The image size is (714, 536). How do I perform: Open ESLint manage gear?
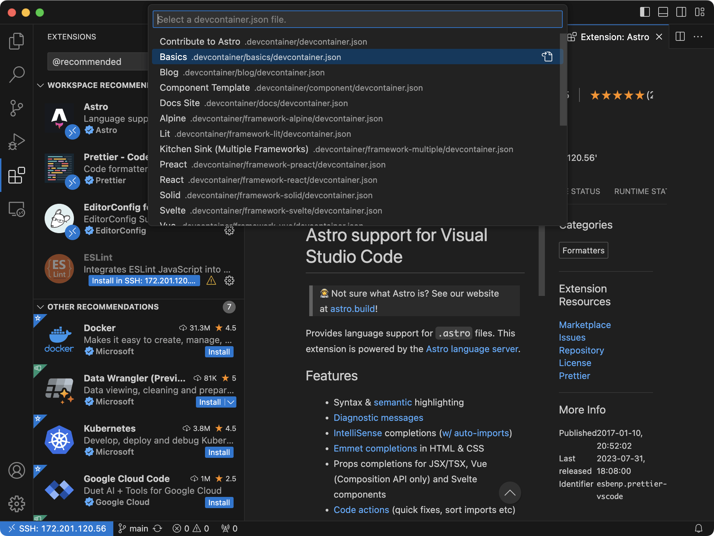pos(229,281)
